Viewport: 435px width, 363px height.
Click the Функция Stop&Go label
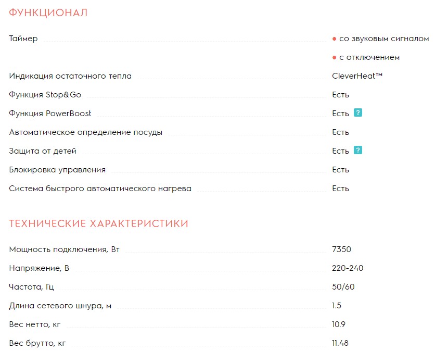click(x=45, y=95)
